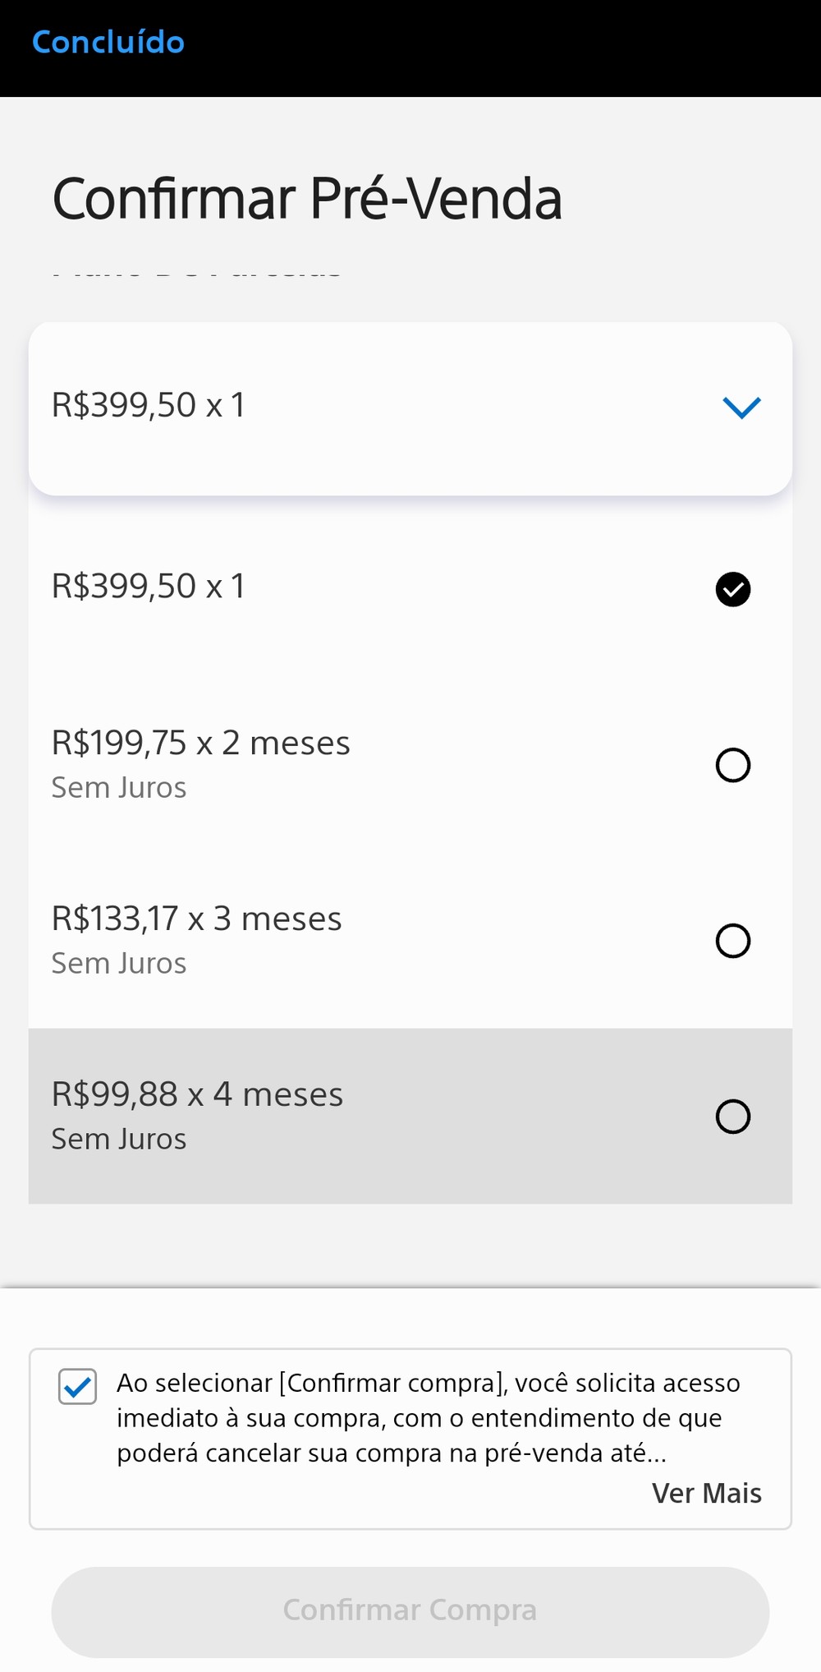The height and width of the screenshot is (1672, 821).
Task: Select the radio button for 3 meses
Action: (x=733, y=941)
